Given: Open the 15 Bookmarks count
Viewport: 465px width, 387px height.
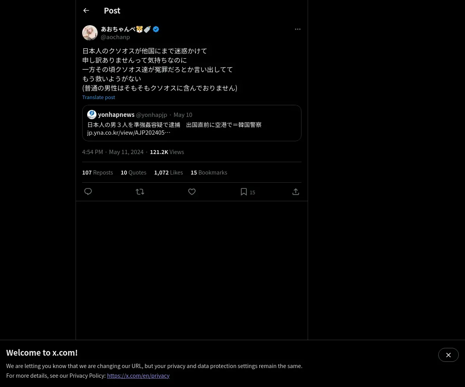Looking at the screenshot, I should [209, 173].
